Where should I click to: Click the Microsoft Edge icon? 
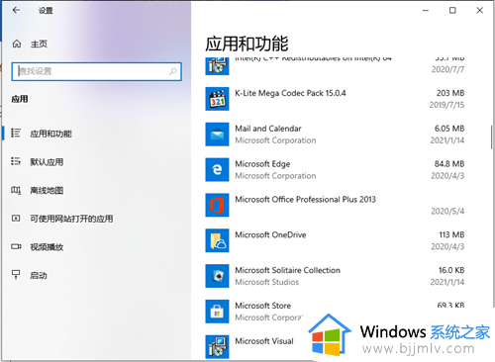point(217,169)
